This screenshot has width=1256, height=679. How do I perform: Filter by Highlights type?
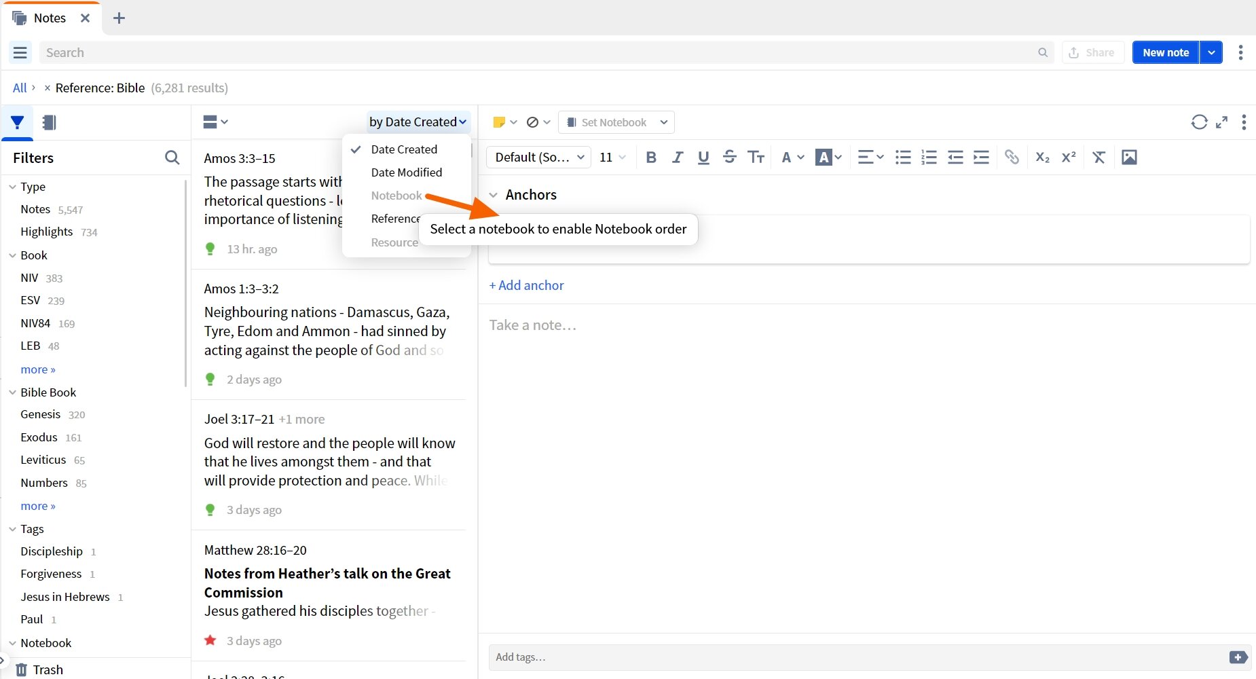47,232
